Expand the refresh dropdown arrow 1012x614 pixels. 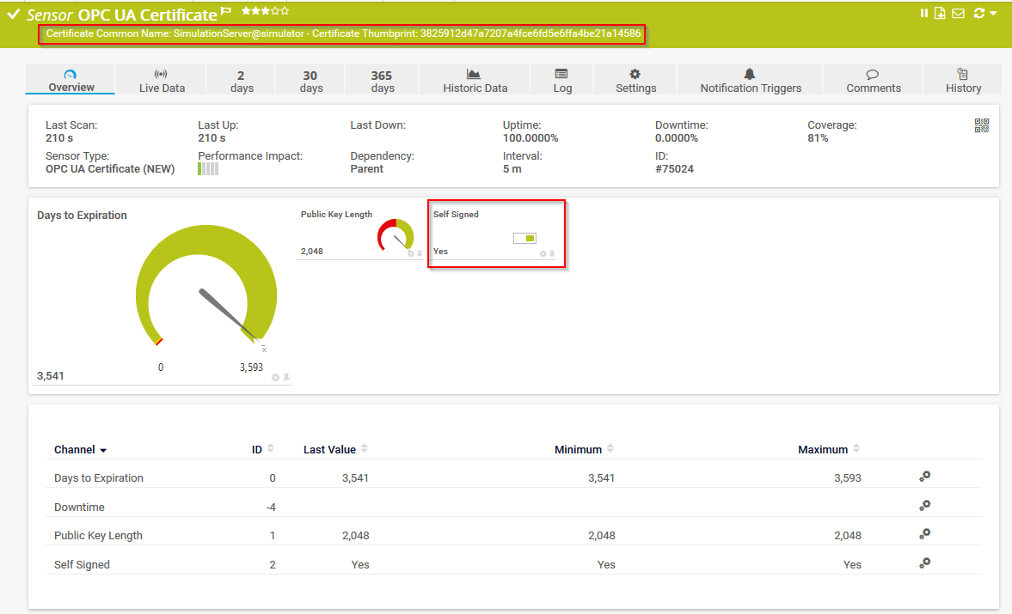[x=995, y=13]
